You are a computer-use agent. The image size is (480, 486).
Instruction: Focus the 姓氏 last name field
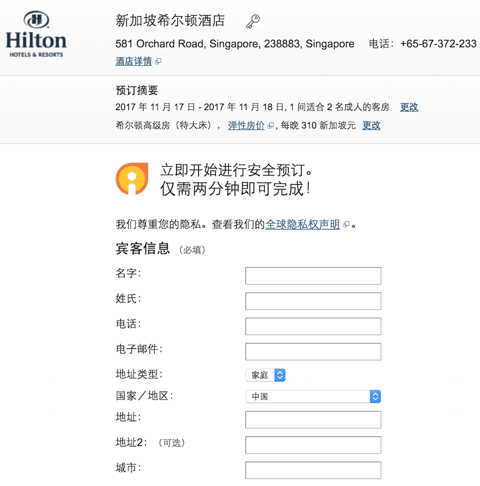click(313, 301)
